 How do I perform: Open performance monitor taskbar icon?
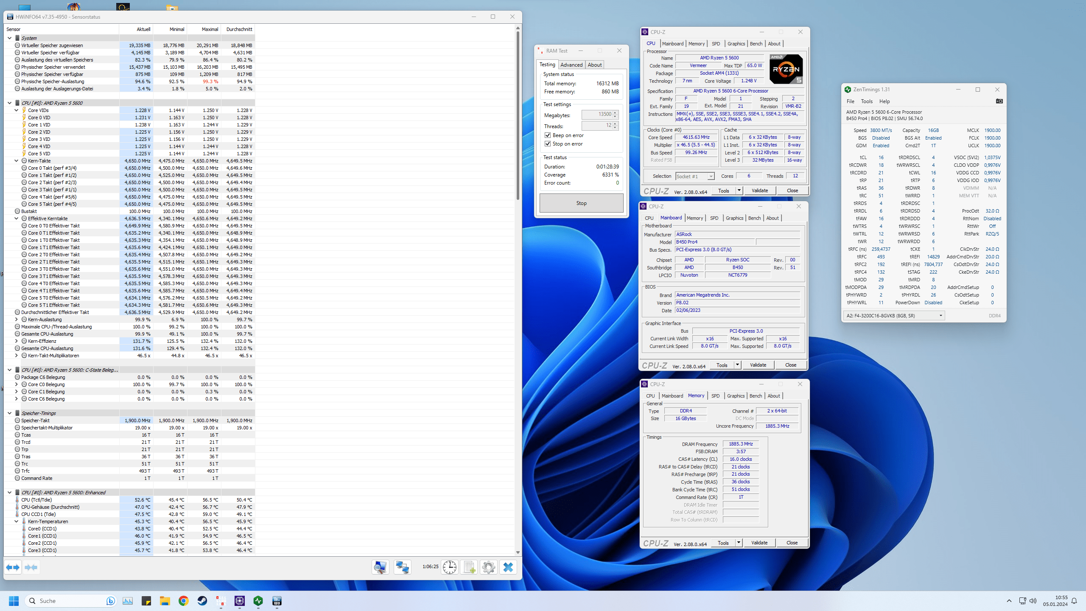128,601
